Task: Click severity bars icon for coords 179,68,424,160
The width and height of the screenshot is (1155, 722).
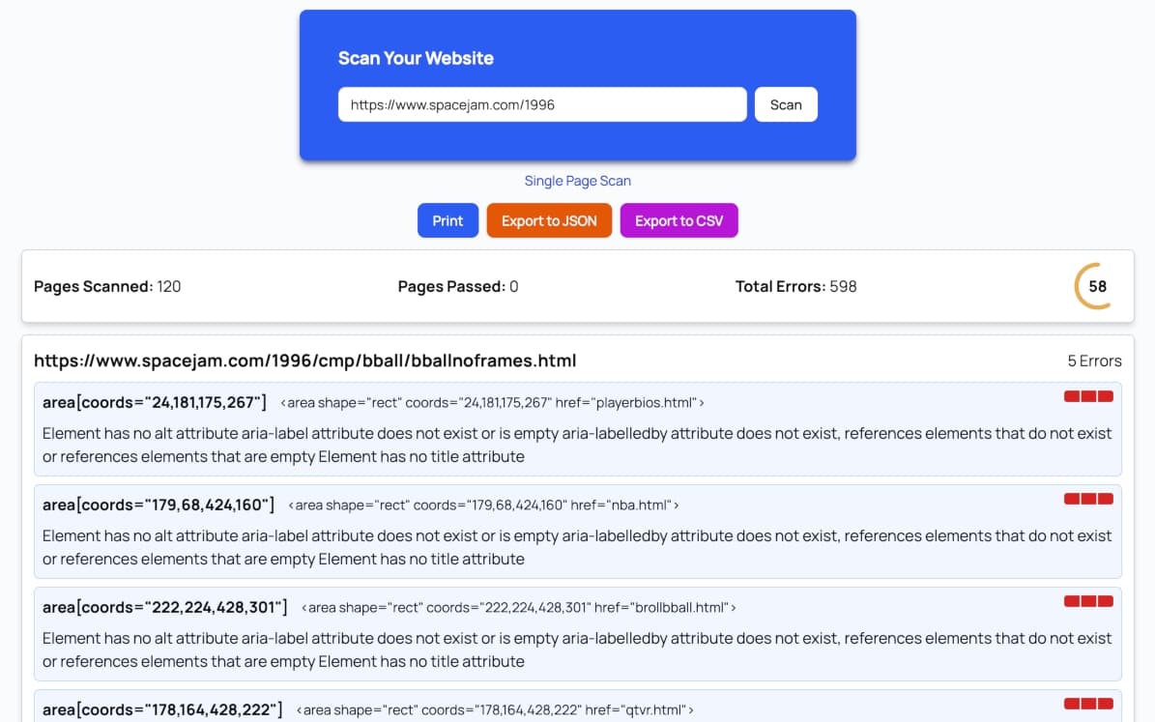Action: pos(1088,499)
